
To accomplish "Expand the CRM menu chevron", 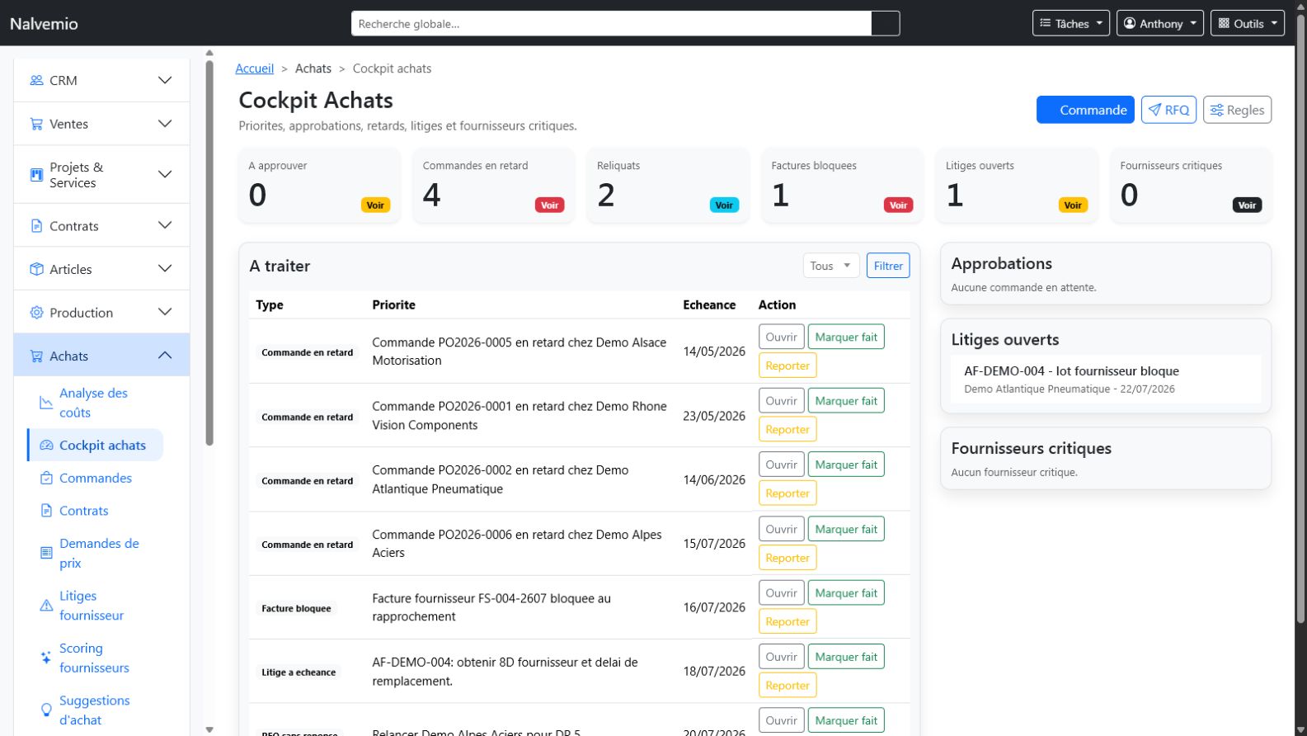I will [165, 80].
